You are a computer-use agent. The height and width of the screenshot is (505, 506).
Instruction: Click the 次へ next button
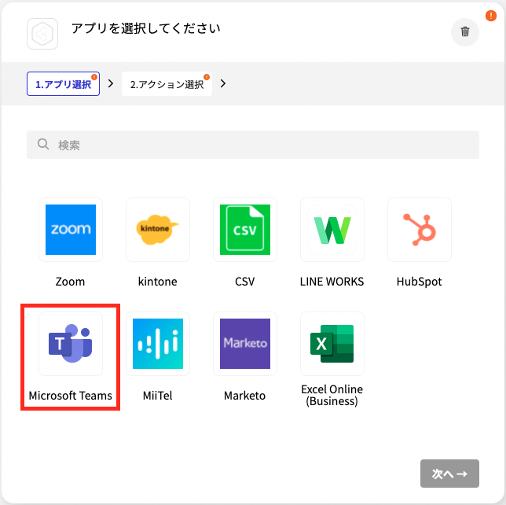click(x=449, y=474)
